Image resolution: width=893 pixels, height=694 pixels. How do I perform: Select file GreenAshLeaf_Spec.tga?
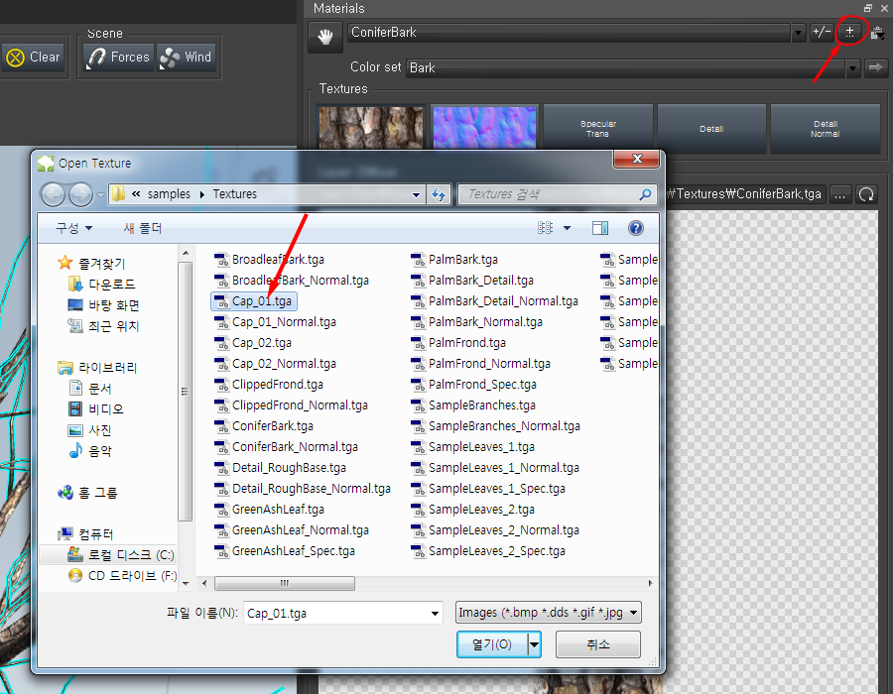(285, 550)
